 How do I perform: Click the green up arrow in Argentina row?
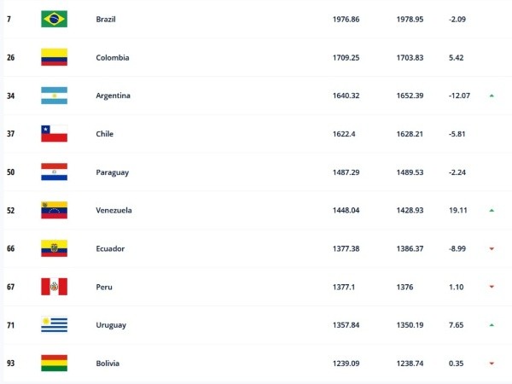pyautogui.click(x=492, y=96)
